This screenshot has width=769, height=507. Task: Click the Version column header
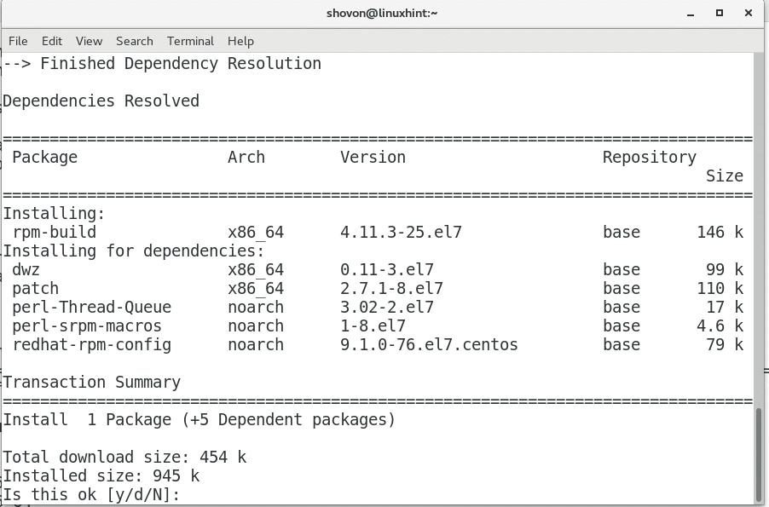point(373,157)
